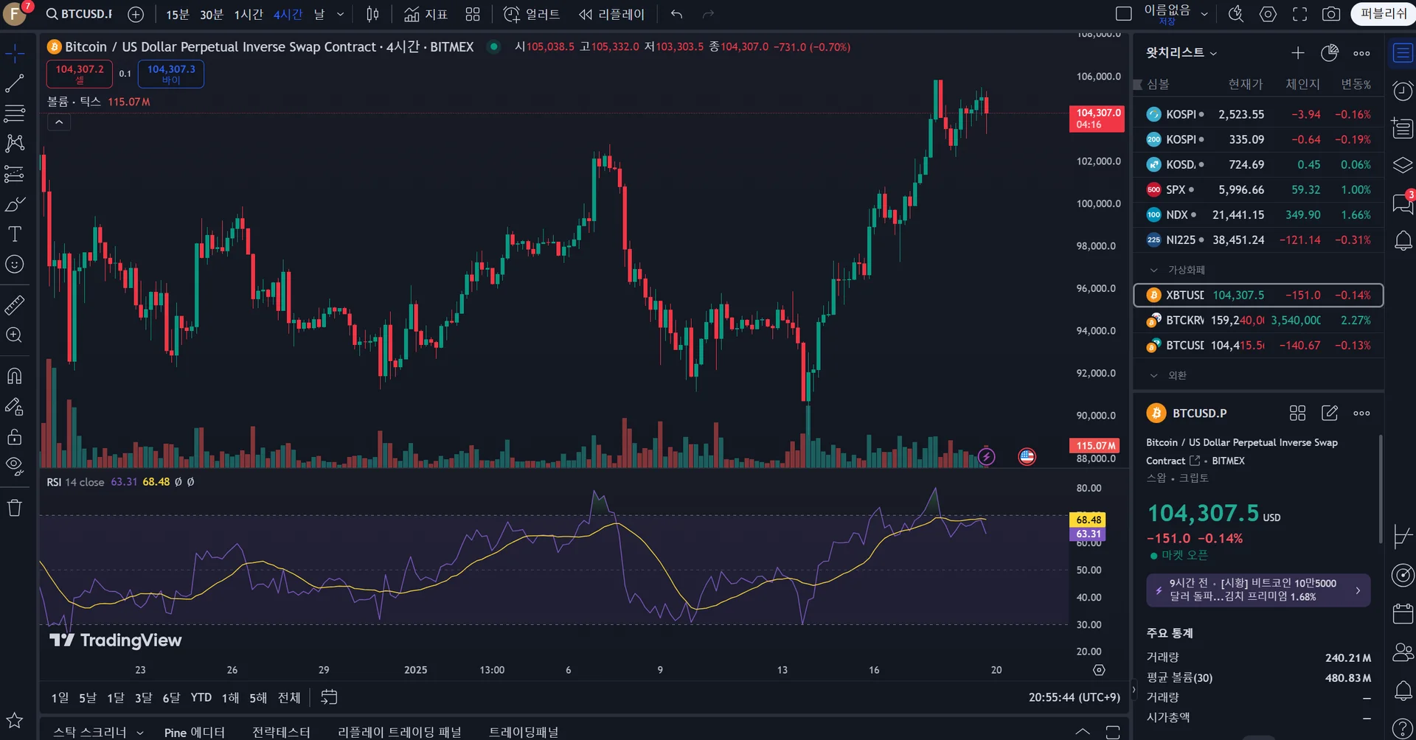Open the go to date calendar
The image size is (1416, 740).
(329, 697)
